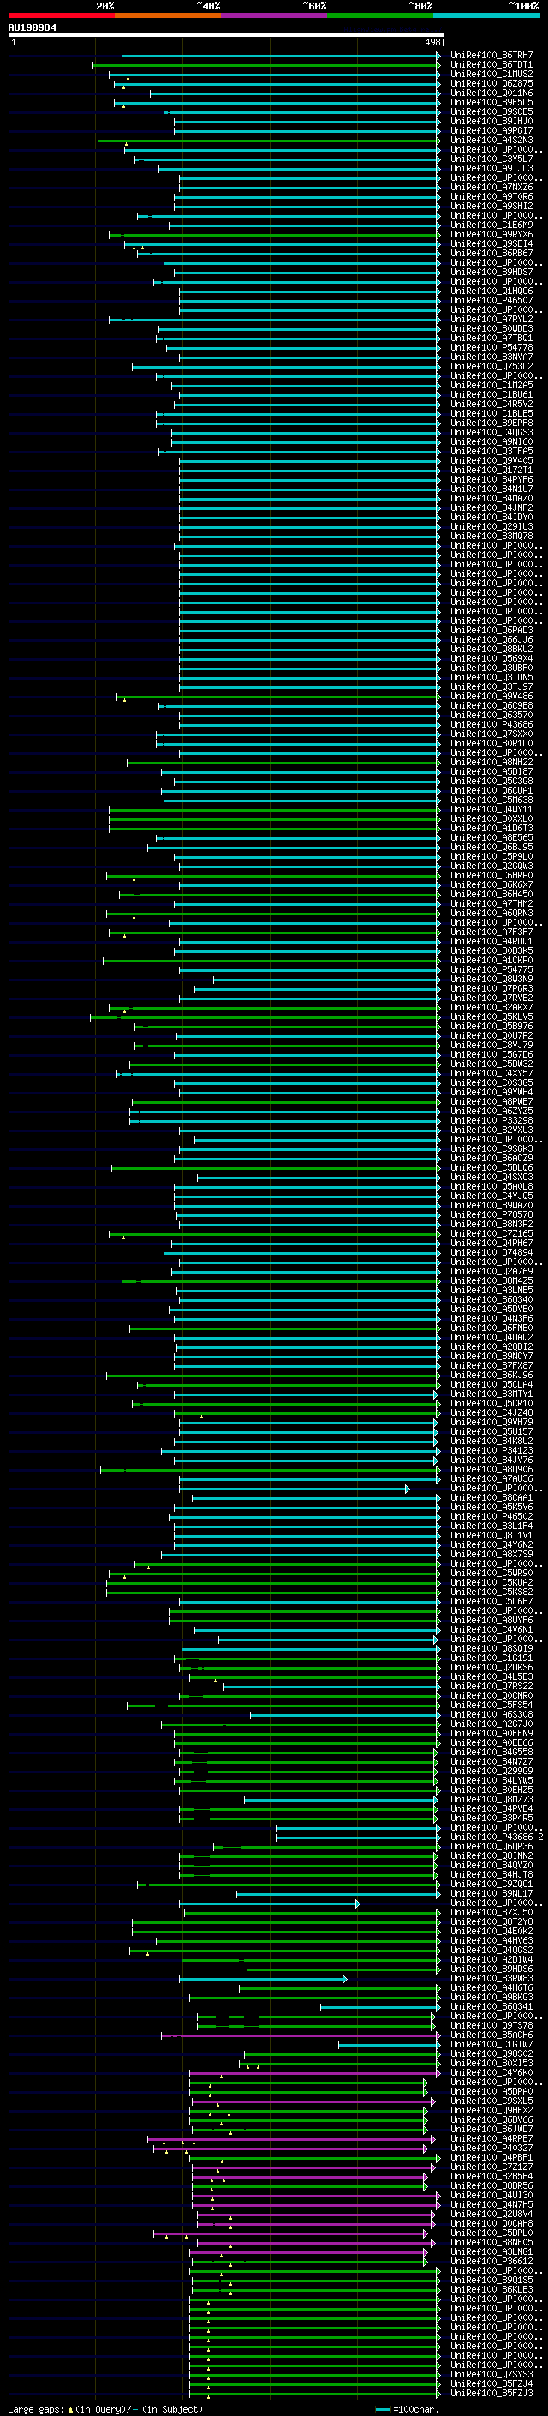548x2416 pixels.
Task: Select hit UniRef100_Q753C2
Action: point(491,367)
